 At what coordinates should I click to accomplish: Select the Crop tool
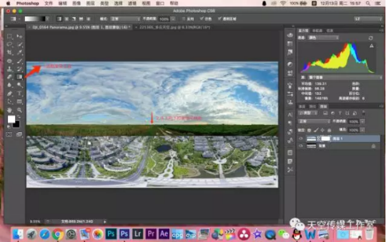pyautogui.click(x=10, y=52)
